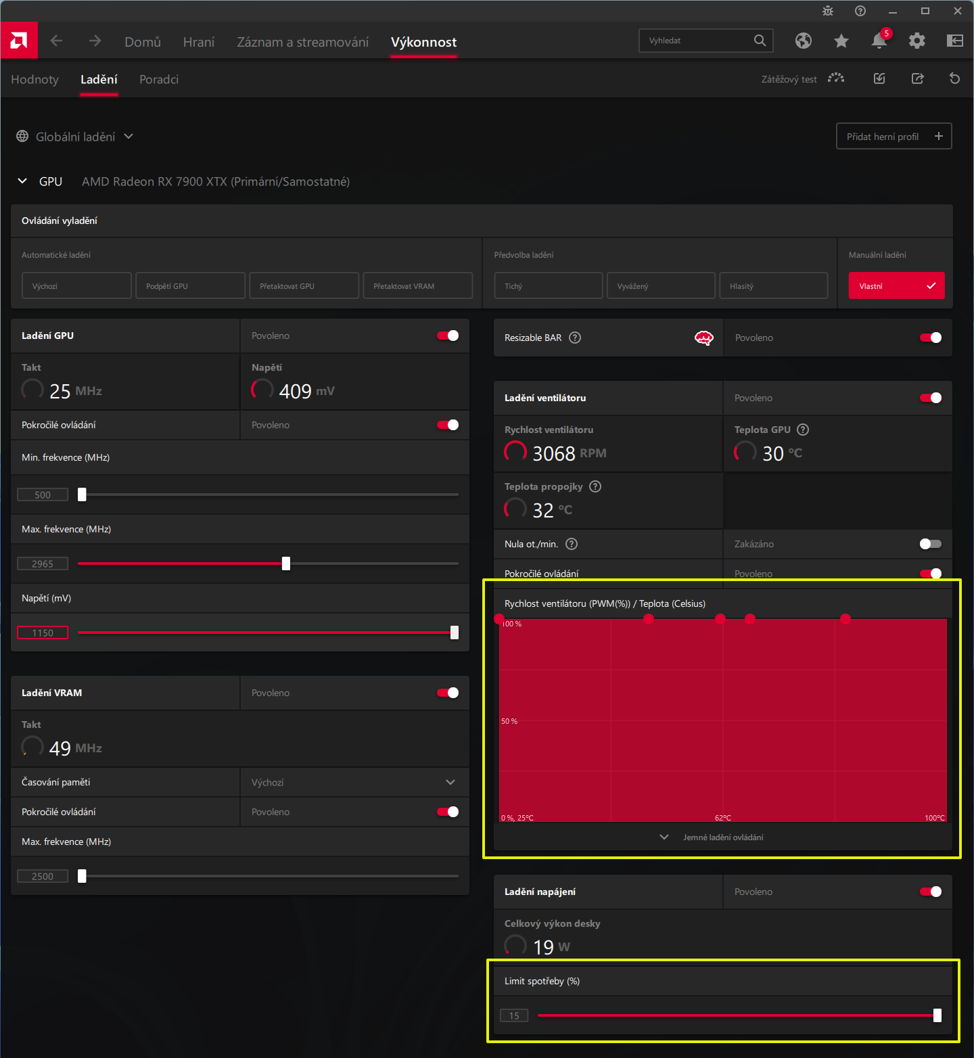Screen dimensions: 974x1058
Task: Open the web browser globe icon
Action: click(x=804, y=41)
